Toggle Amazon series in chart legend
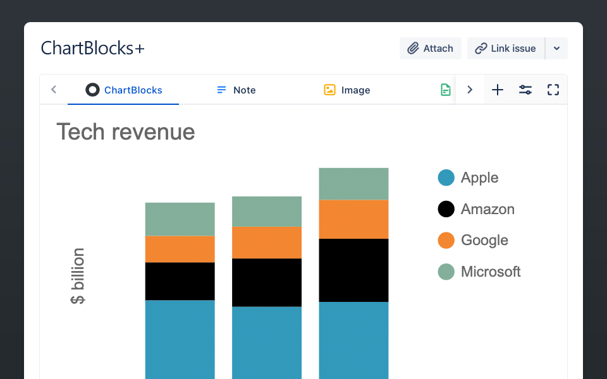The image size is (607, 379). coord(476,209)
